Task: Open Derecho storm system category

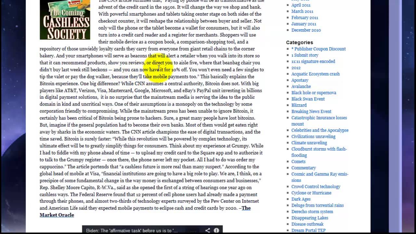Action: (312, 212)
